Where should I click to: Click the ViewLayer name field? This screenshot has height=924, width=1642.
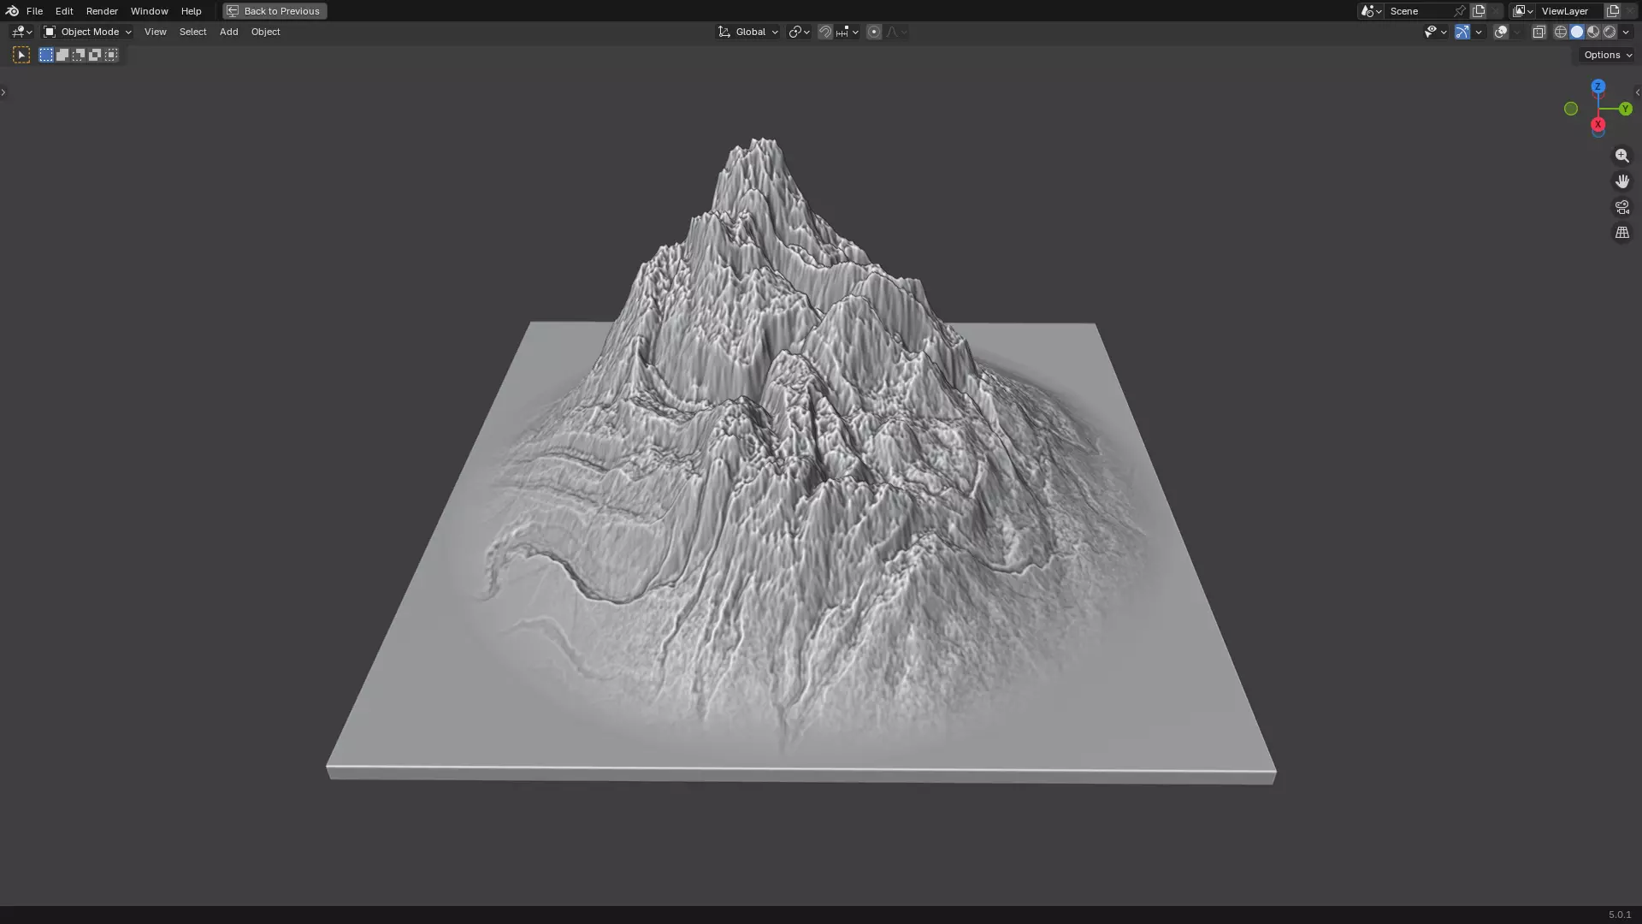[1569, 11]
